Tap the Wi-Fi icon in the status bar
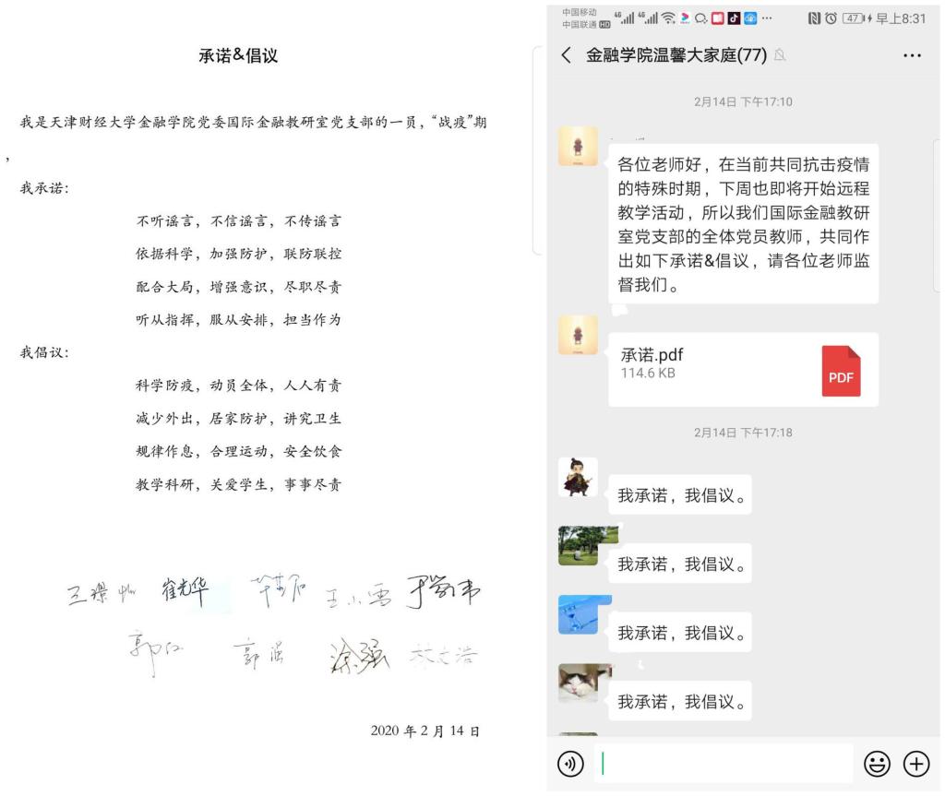This screenshot has height=796, width=945. (x=668, y=18)
